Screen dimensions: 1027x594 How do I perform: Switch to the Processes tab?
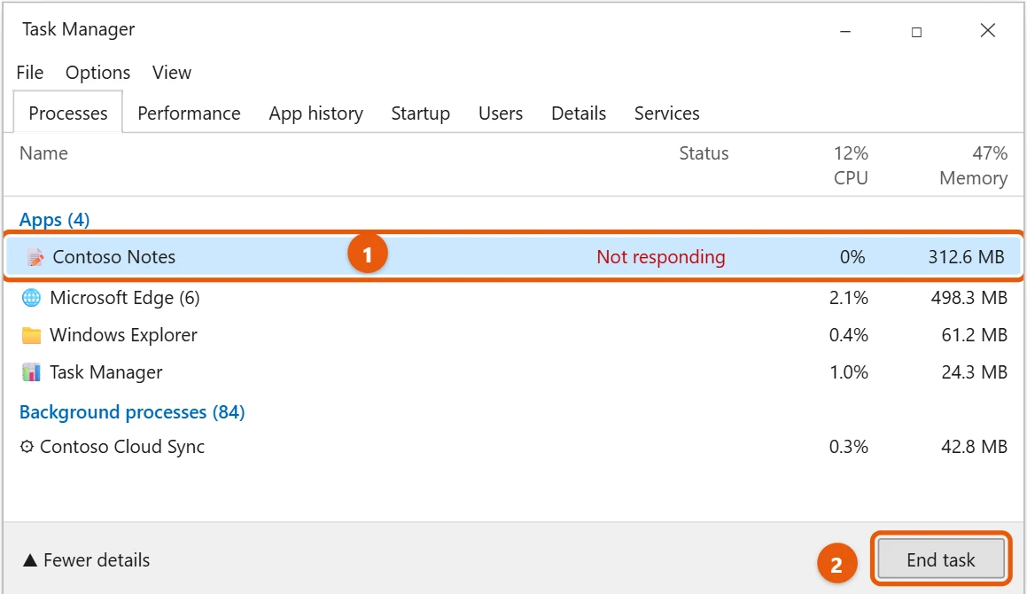68,113
